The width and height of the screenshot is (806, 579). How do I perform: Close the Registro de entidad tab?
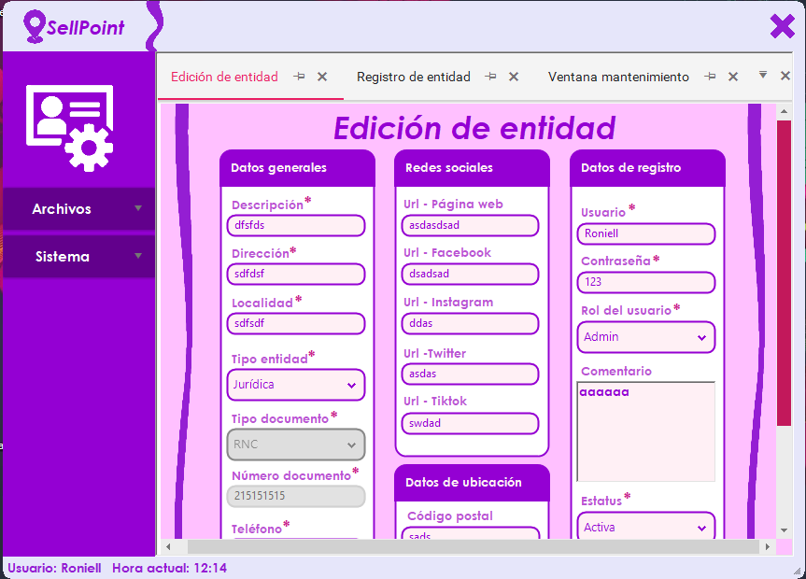click(x=514, y=77)
